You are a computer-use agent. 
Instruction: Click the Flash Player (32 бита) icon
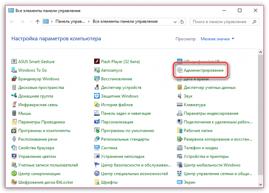pos(98,61)
